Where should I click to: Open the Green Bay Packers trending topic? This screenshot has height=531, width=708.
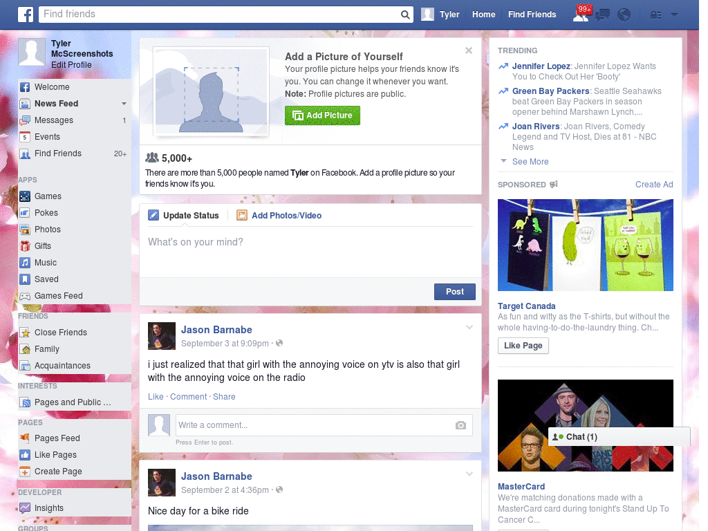[x=550, y=91]
